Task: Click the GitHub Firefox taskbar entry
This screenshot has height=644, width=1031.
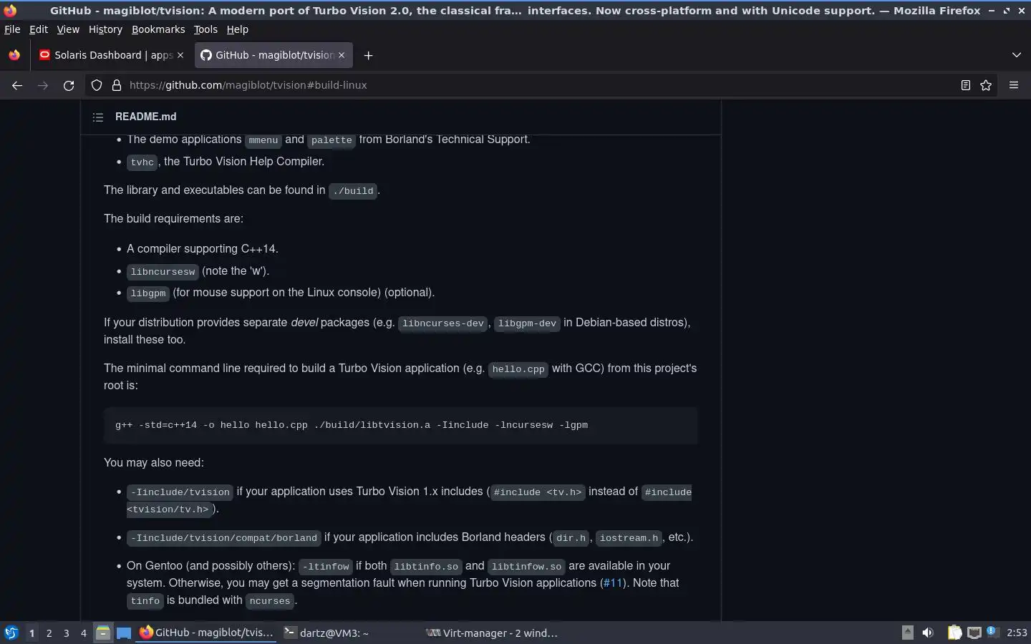Action: coord(206,633)
